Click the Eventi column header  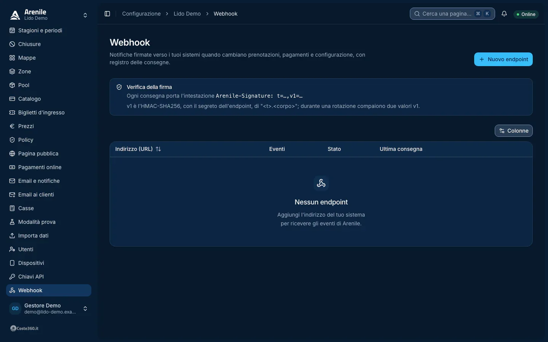coord(277,149)
